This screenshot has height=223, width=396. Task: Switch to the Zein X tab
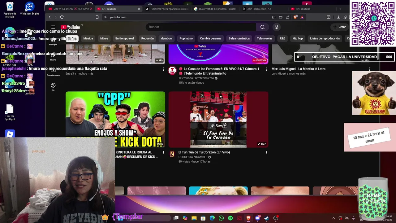coord(263,9)
